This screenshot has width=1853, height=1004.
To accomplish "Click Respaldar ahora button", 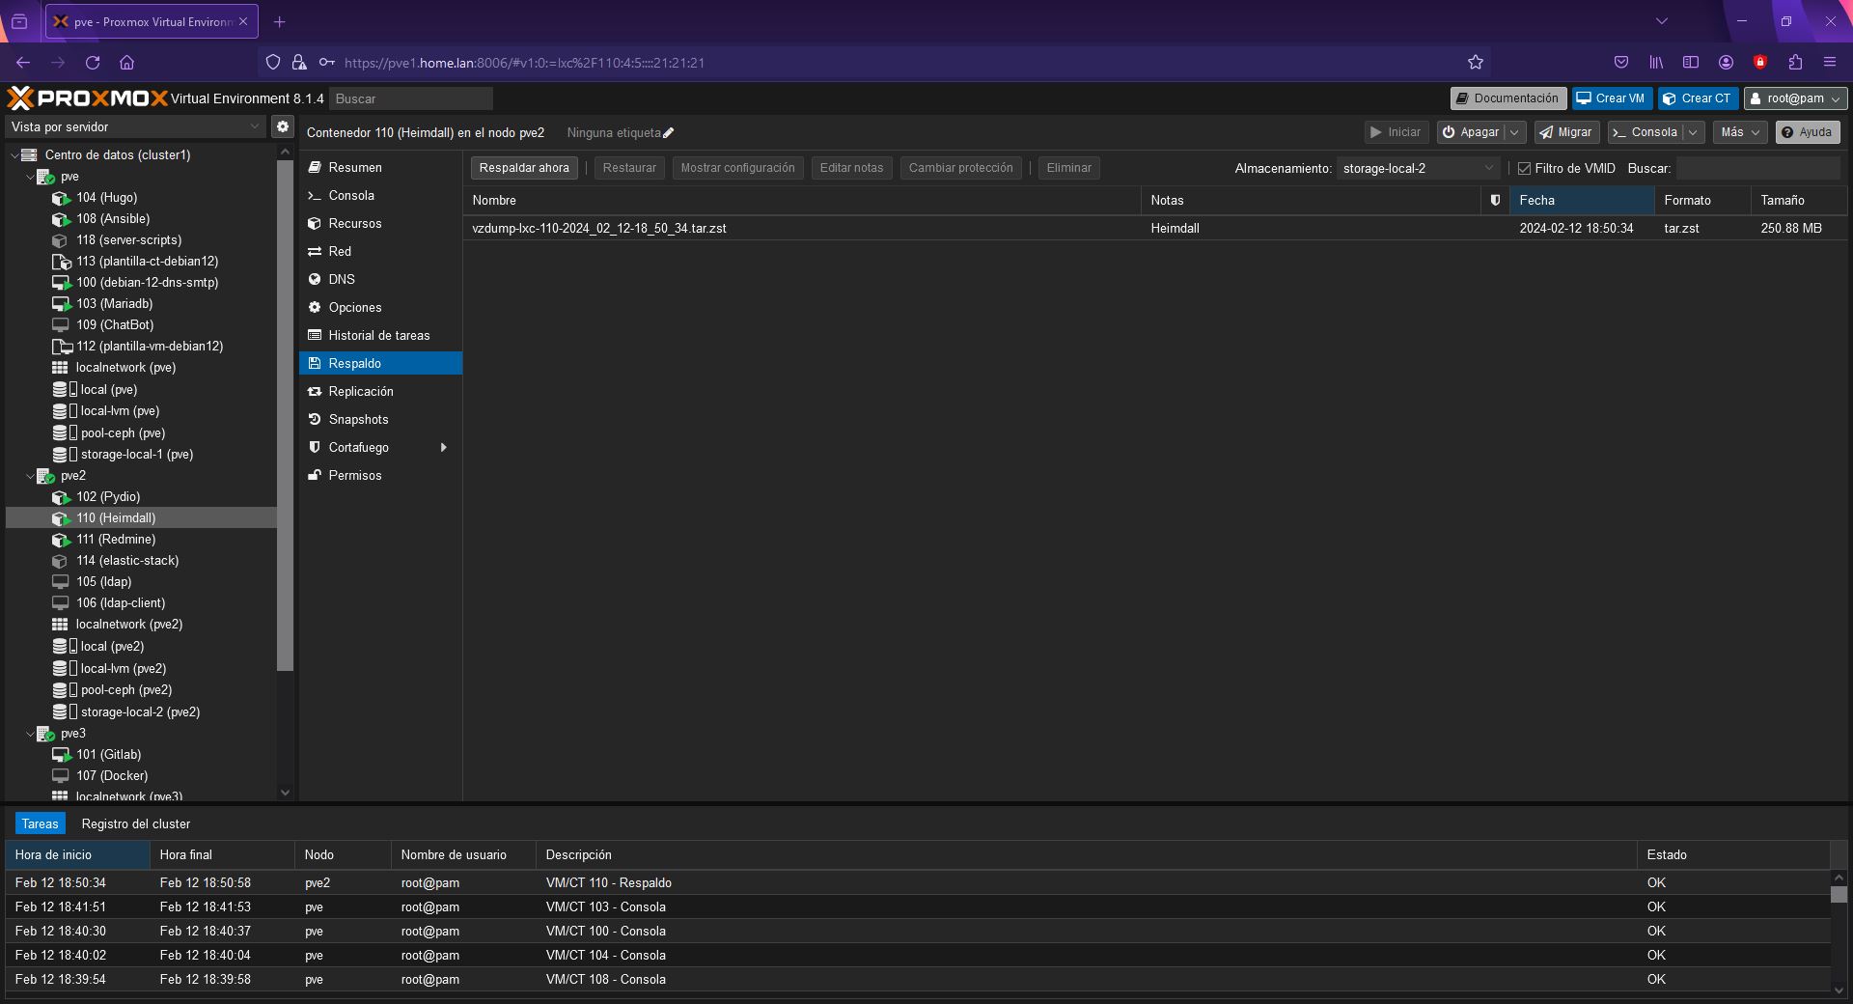I will tap(524, 168).
